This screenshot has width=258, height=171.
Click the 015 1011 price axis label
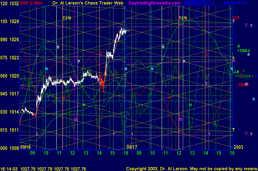(9, 130)
